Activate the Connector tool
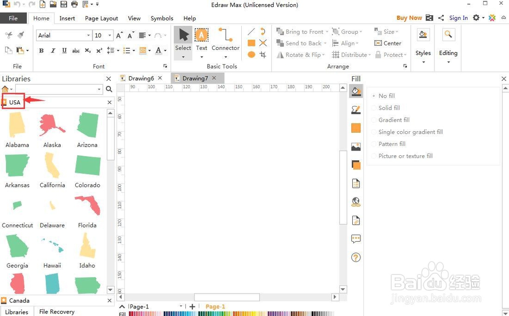 click(225, 43)
